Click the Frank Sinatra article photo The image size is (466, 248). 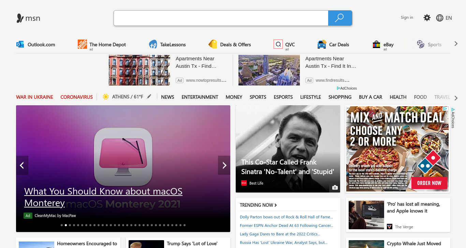pos(288,149)
